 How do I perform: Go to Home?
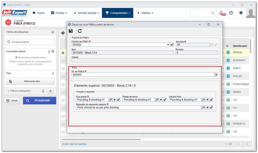coord(38,13)
